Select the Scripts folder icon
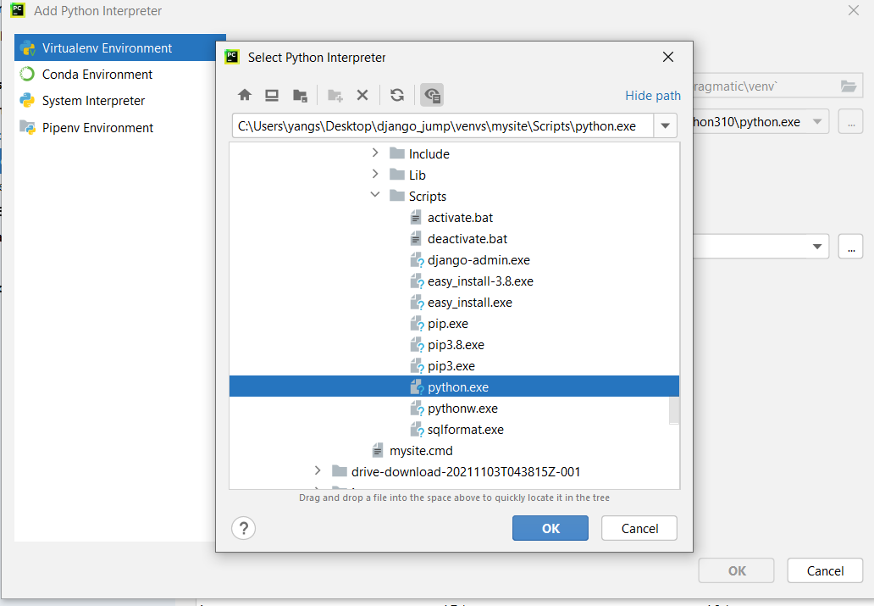Image resolution: width=874 pixels, height=606 pixels. 397,195
